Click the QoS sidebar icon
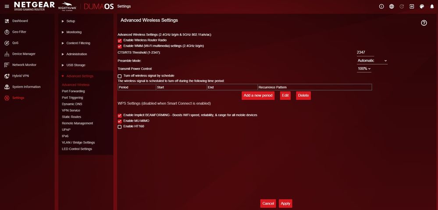 pyautogui.click(x=7, y=43)
